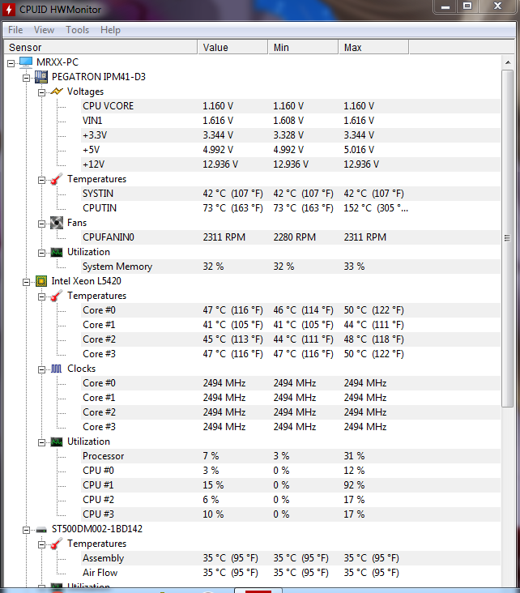
Task: Collapse the Xeon Utilization group
Action: [x=41, y=442]
